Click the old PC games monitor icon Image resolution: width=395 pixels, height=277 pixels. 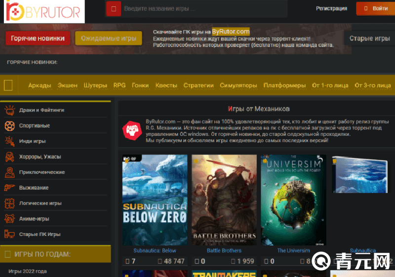(x=9, y=234)
